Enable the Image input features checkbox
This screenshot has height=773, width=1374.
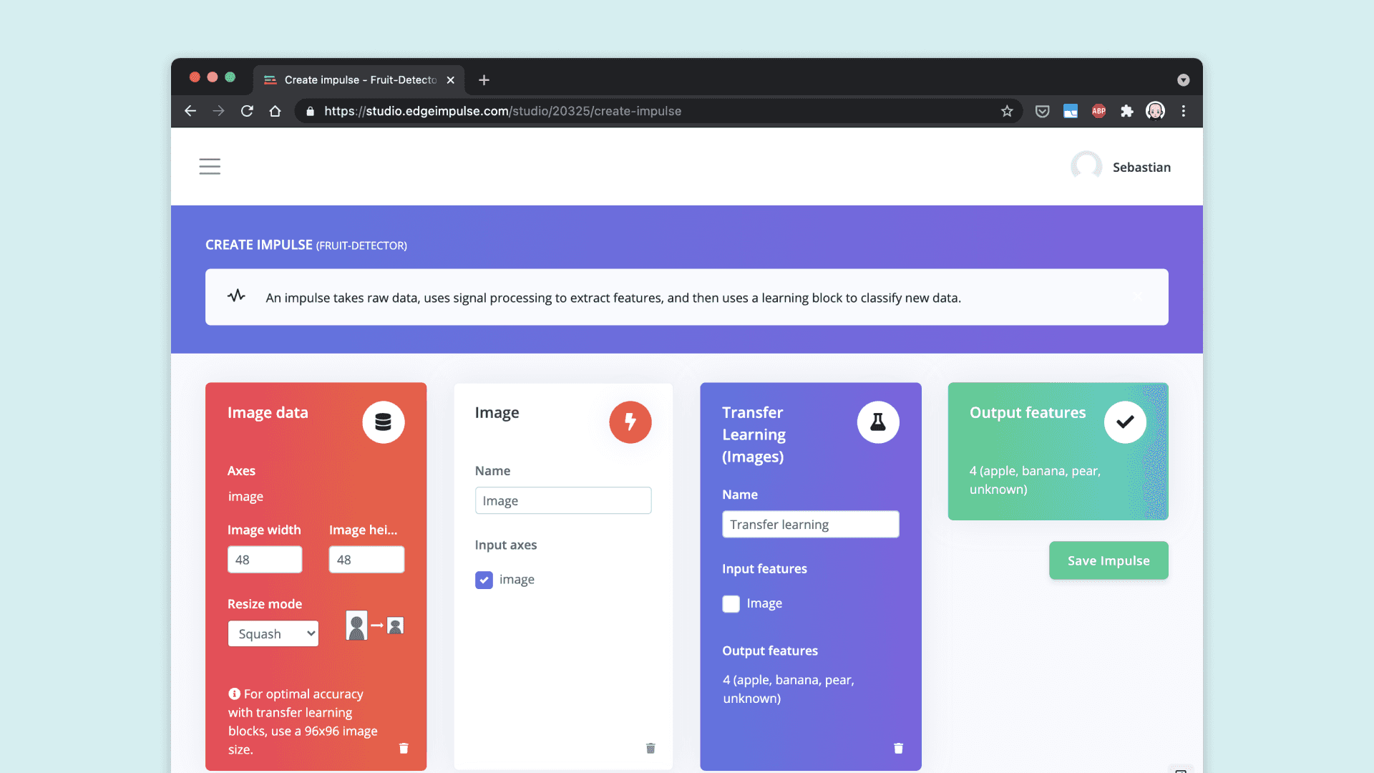731,604
